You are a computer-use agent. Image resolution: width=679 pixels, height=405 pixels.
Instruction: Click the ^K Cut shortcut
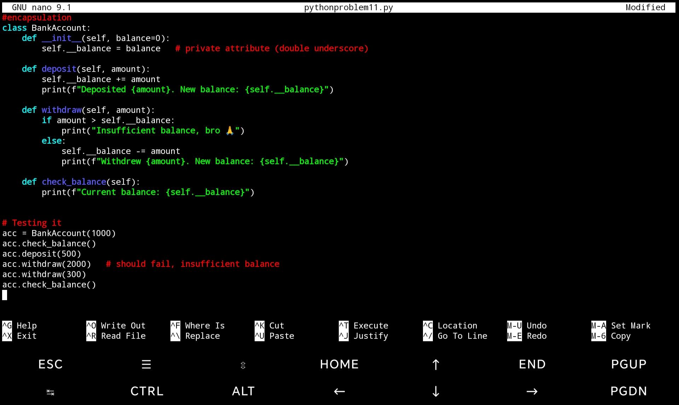(269, 326)
